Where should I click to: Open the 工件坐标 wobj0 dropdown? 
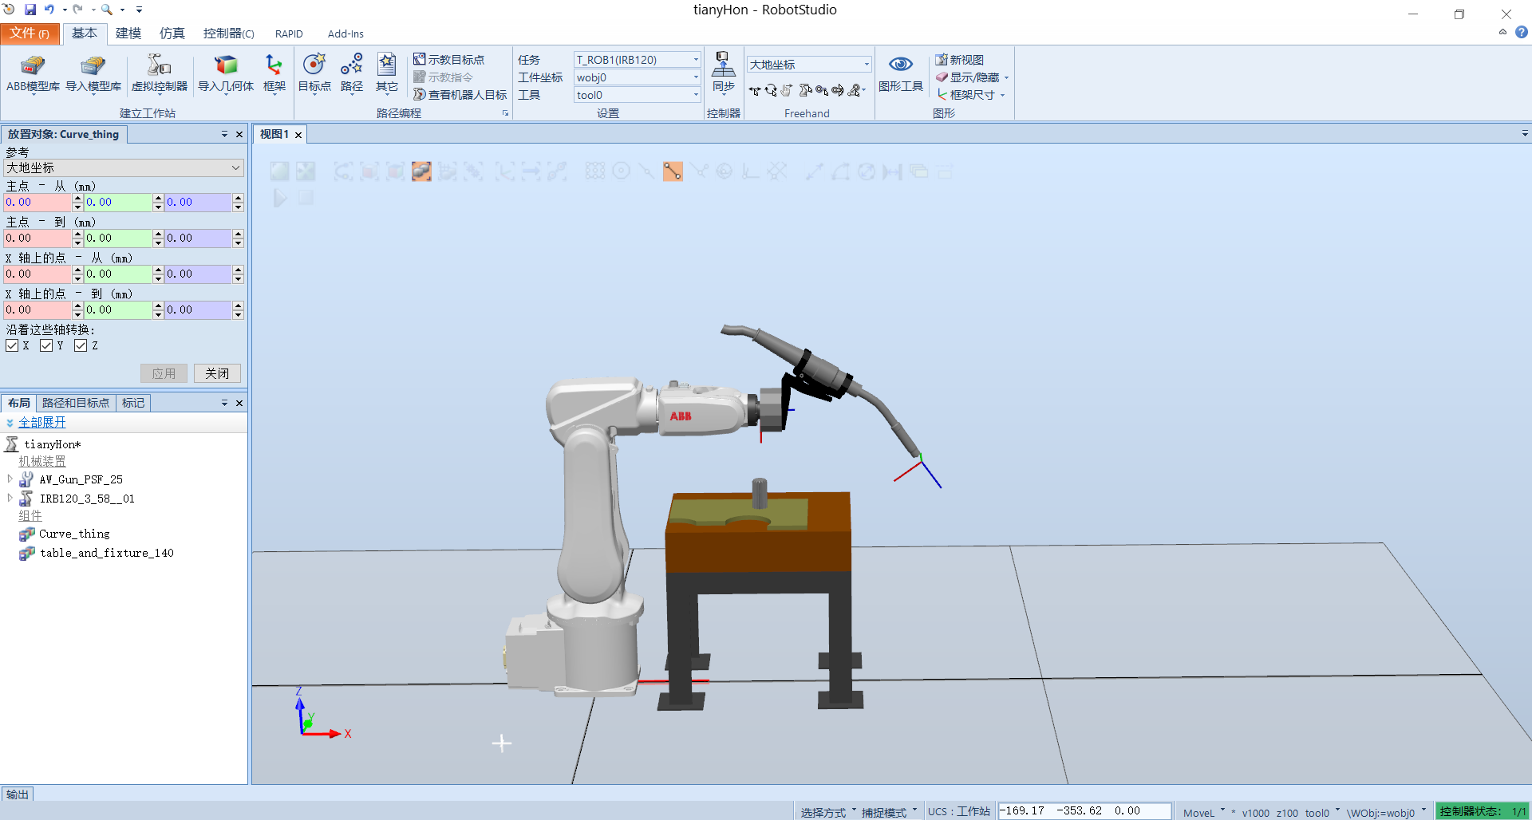(x=637, y=77)
